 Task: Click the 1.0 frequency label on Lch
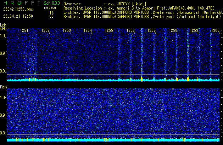click(x=3, y=36)
